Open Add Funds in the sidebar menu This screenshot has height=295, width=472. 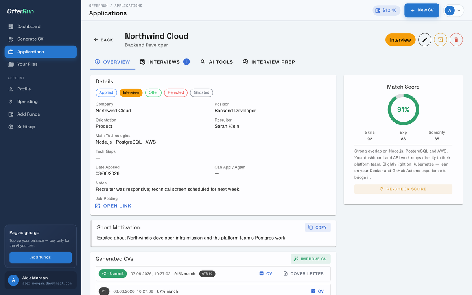(41, 114)
